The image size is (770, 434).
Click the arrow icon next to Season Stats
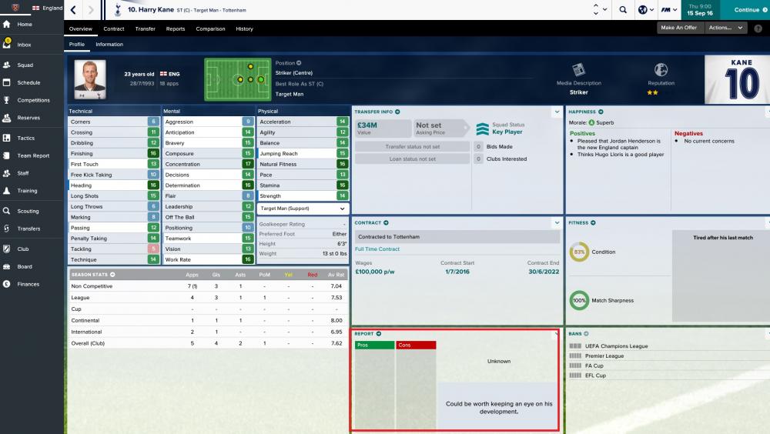pyautogui.click(x=112, y=274)
